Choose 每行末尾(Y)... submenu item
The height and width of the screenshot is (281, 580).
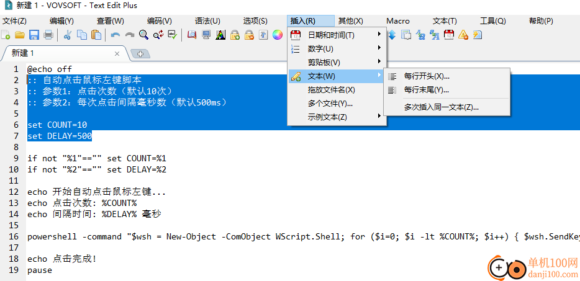tap(447, 90)
